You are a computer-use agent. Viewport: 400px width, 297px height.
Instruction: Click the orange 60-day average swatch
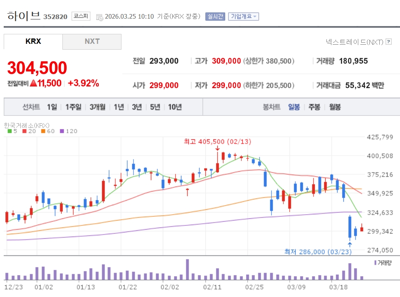pyautogui.click(x=43, y=131)
